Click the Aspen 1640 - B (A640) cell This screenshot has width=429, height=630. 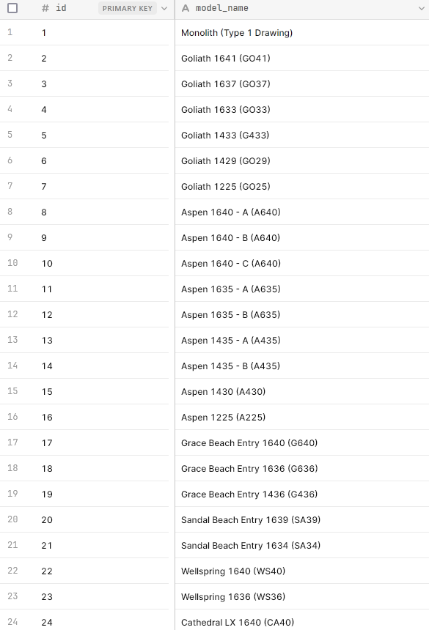pos(302,238)
